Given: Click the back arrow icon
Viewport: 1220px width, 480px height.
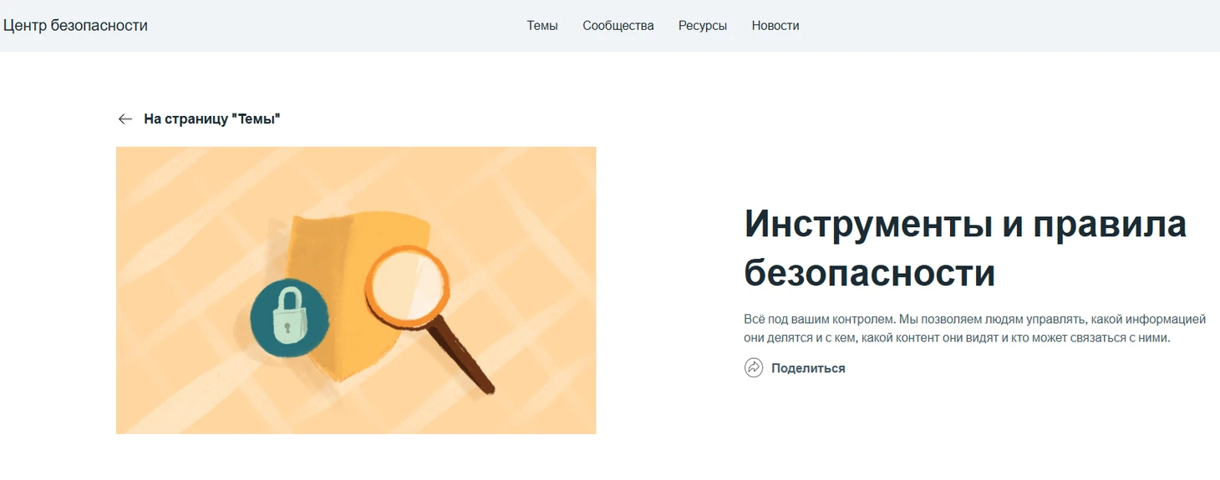Looking at the screenshot, I should pos(125,119).
